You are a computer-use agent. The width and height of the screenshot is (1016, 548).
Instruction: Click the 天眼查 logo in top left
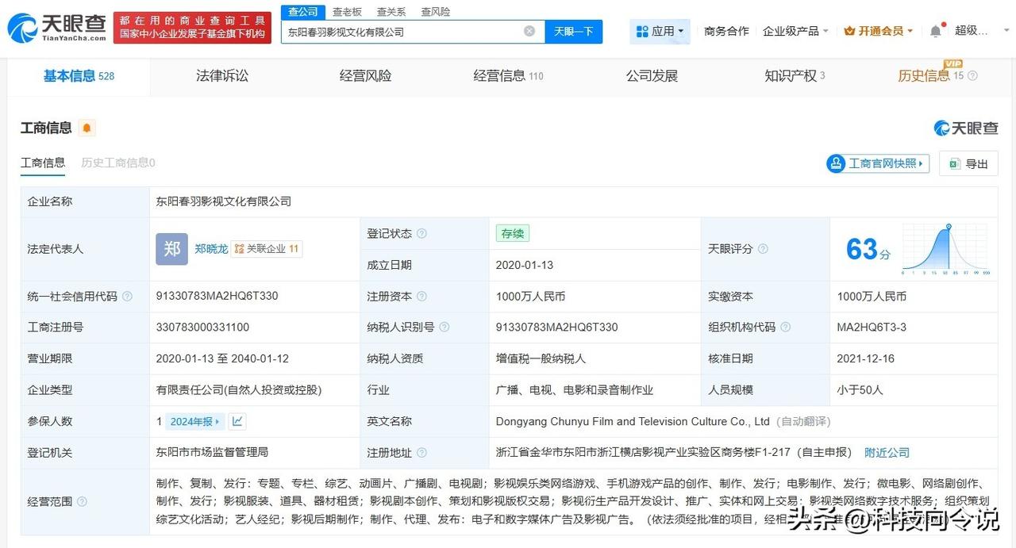point(52,23)
